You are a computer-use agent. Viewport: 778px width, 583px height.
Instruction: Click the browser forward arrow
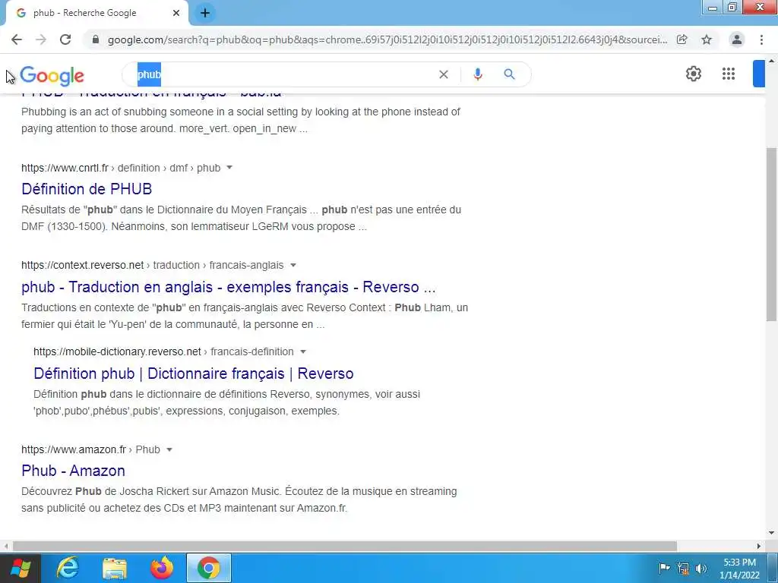tap(41, 39)
